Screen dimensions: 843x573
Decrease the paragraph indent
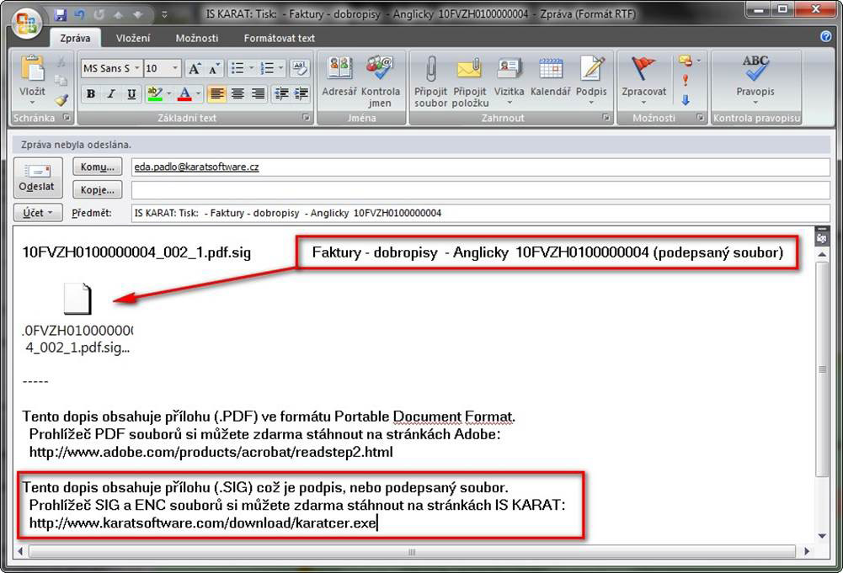[x=281, y=94]
